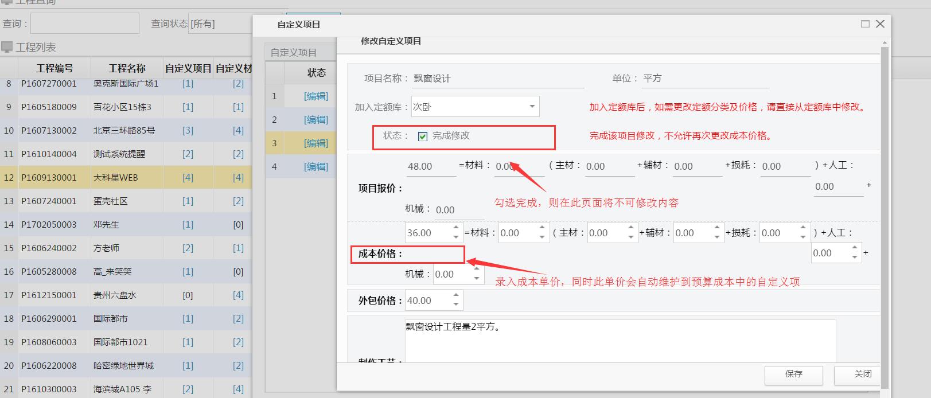Open the 加入定额库 dropdown showing 次卧

pos(532,107)
